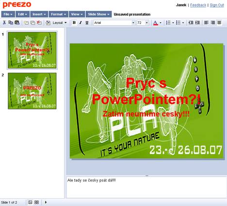
Task: Apply the red font color
Action: 155,23
